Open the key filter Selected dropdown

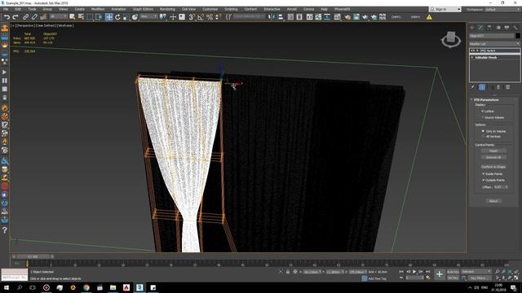(x=476, y=272)
